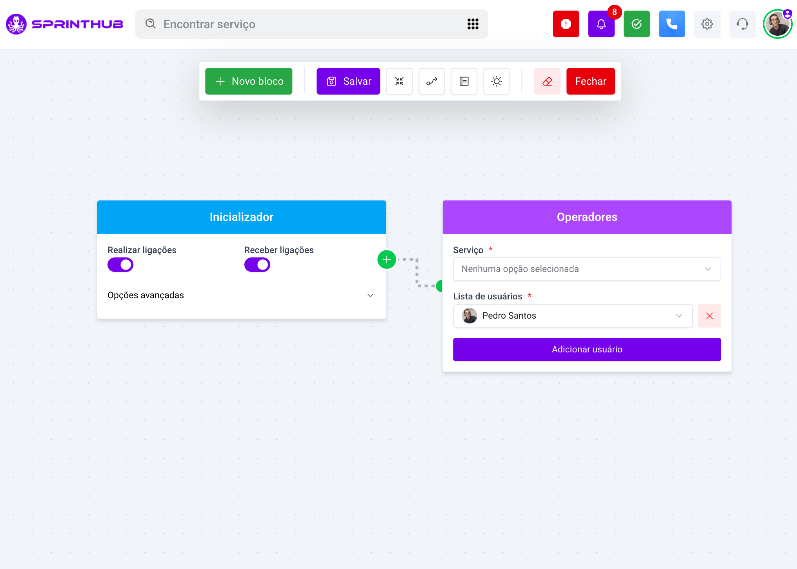Toggle light theme sun icon

coord(496,81)
